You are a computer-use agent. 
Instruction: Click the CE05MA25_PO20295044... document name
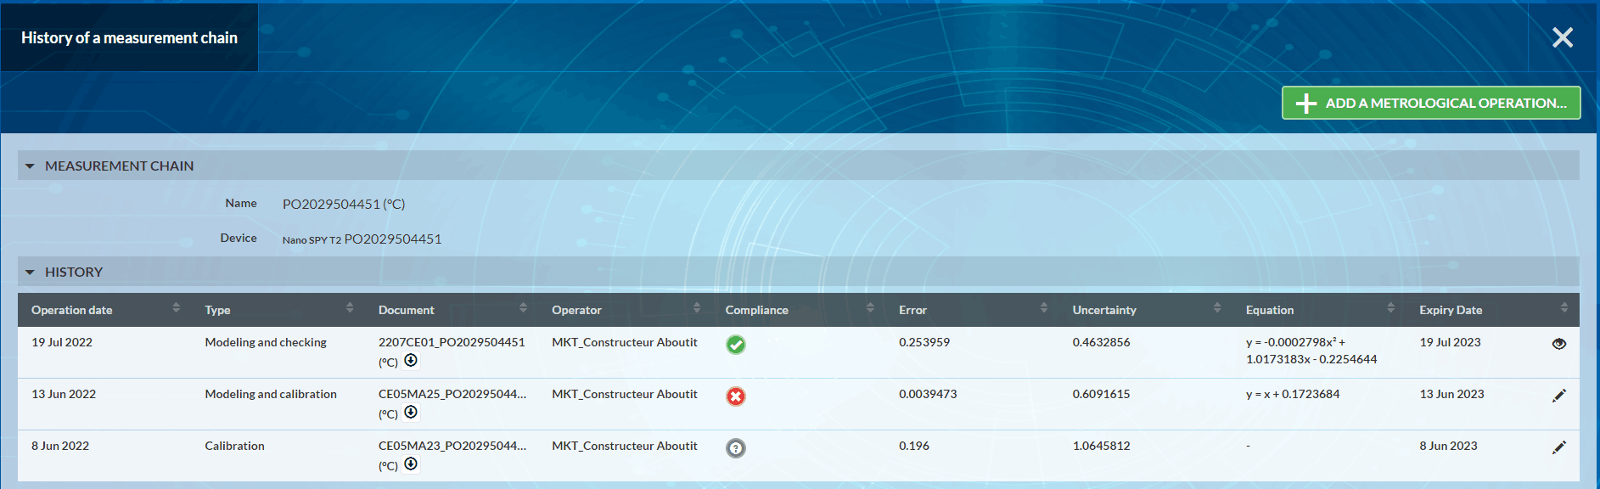pyautogui.click(x=452, y=394)
